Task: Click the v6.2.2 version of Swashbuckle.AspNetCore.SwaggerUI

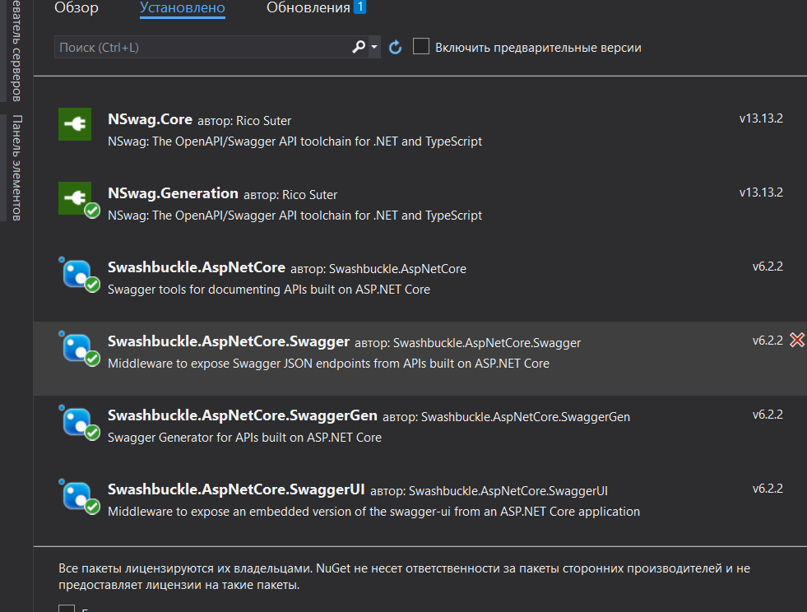Action: coord(768,489)
